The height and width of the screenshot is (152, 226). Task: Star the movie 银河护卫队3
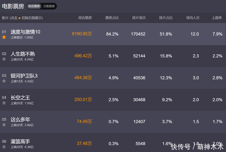[x=4, y=81]
